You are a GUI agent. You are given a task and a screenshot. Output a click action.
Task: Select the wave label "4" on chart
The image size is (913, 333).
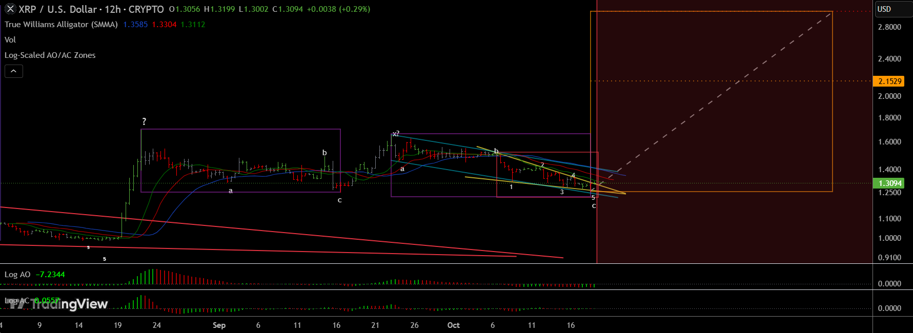(x=573, y=176)
